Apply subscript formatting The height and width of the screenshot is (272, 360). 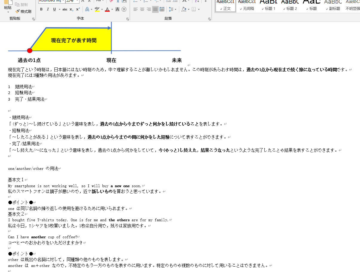click(71, 9)
